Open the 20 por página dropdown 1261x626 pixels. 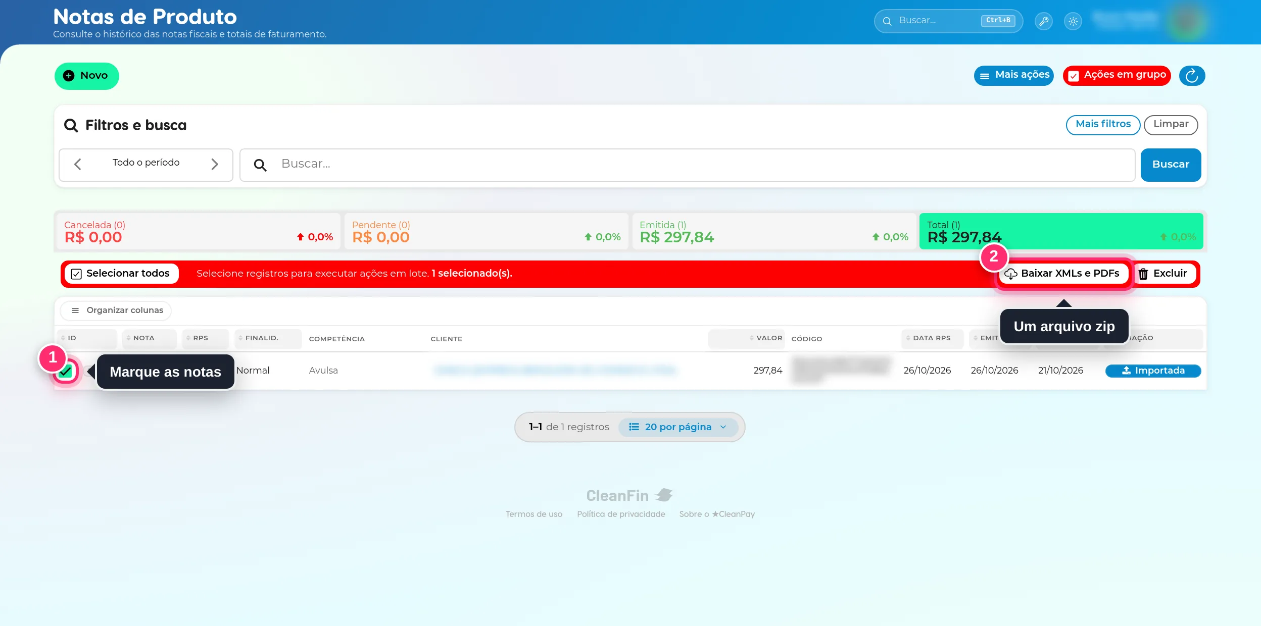678,427
